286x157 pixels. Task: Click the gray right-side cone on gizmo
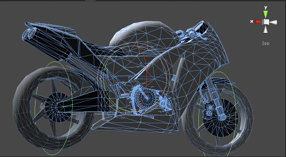click(273, 22)
